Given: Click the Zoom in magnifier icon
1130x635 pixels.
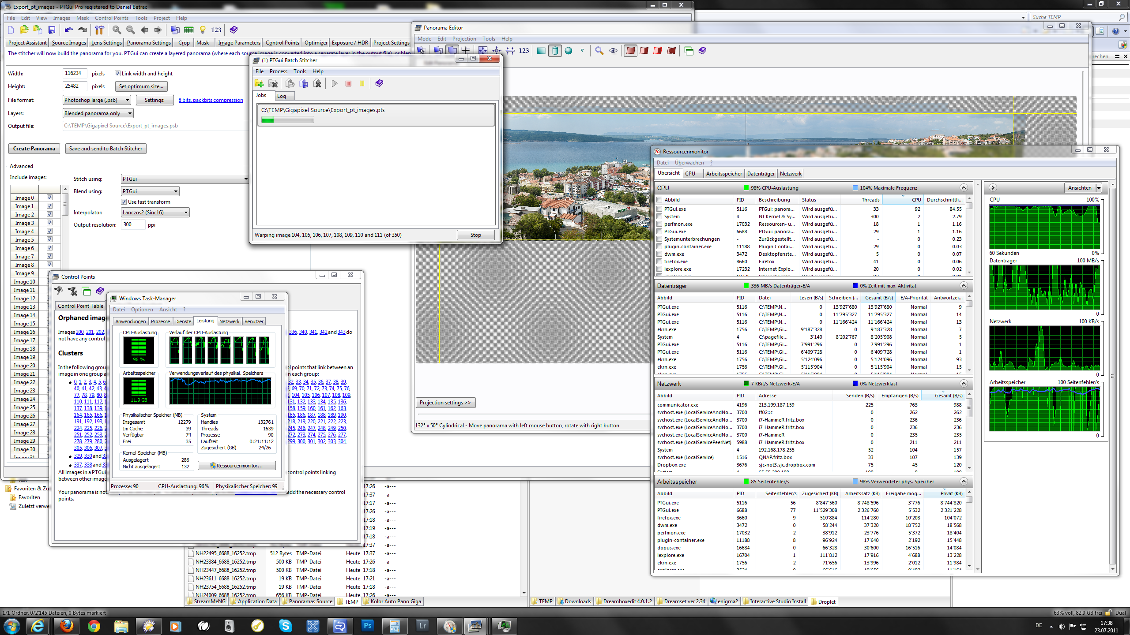Looking at the screenshot, I should [117, 30].
